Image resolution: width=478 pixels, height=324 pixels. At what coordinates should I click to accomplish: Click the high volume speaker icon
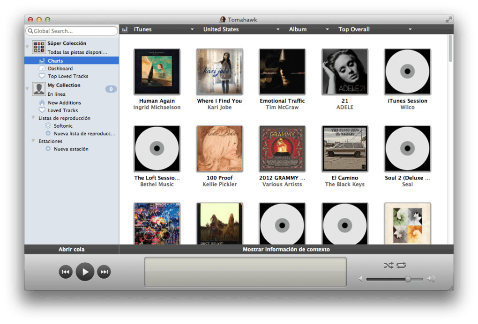431,279
